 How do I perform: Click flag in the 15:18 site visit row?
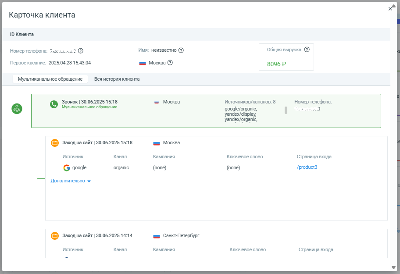click(157, 143)
